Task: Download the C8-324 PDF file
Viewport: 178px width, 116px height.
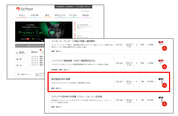Action: point(164,67)
